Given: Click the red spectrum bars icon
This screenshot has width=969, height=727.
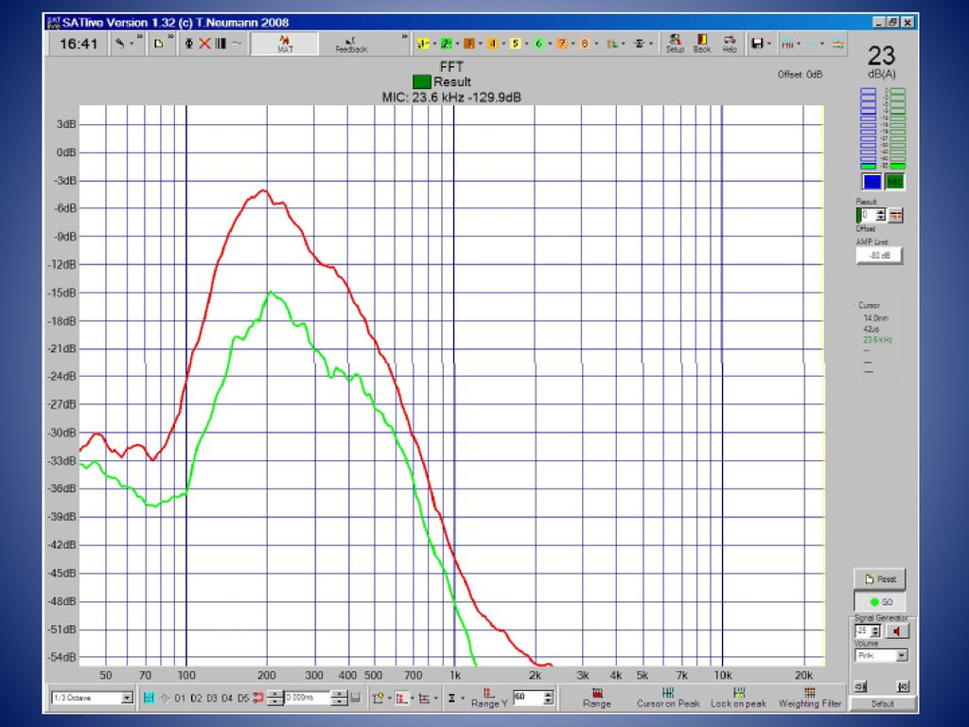Looking at the screenshot, I should coord(787,44).
